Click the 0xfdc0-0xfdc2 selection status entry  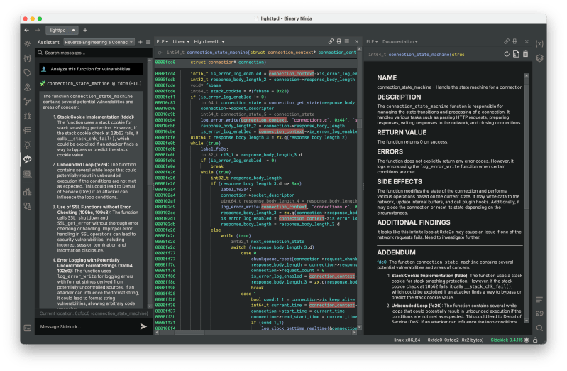click(x=456, y=340)
